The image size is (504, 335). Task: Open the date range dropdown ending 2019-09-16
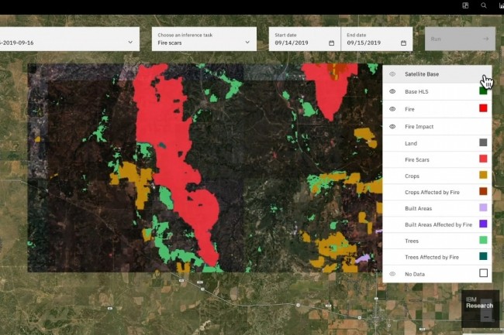tap(68, 43)
